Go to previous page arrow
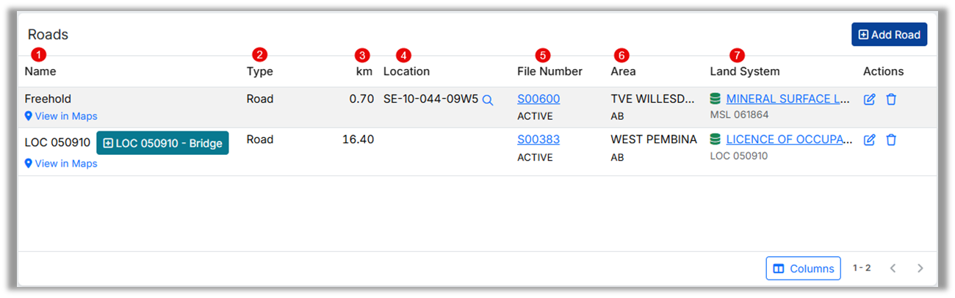Image resolution: width=955 pixels, height=298 pixels. (893, 269)
